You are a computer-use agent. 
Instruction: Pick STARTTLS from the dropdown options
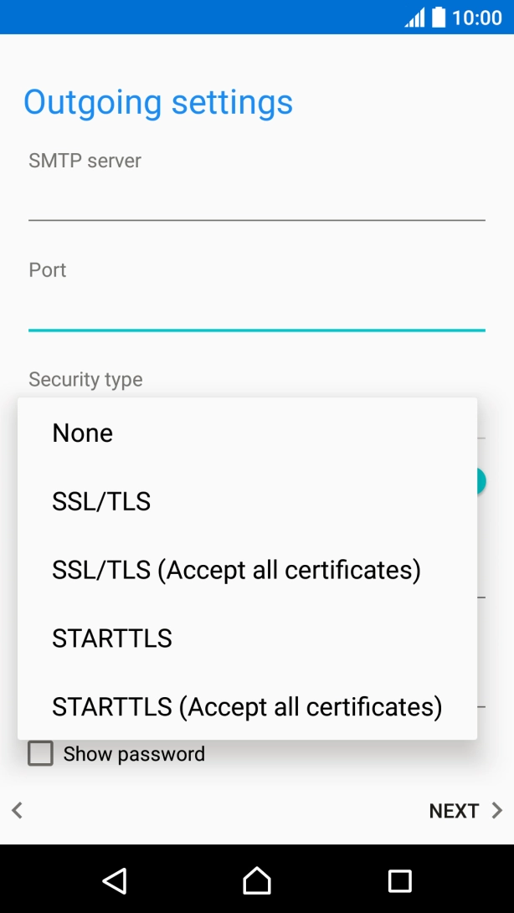click(111, 638)
